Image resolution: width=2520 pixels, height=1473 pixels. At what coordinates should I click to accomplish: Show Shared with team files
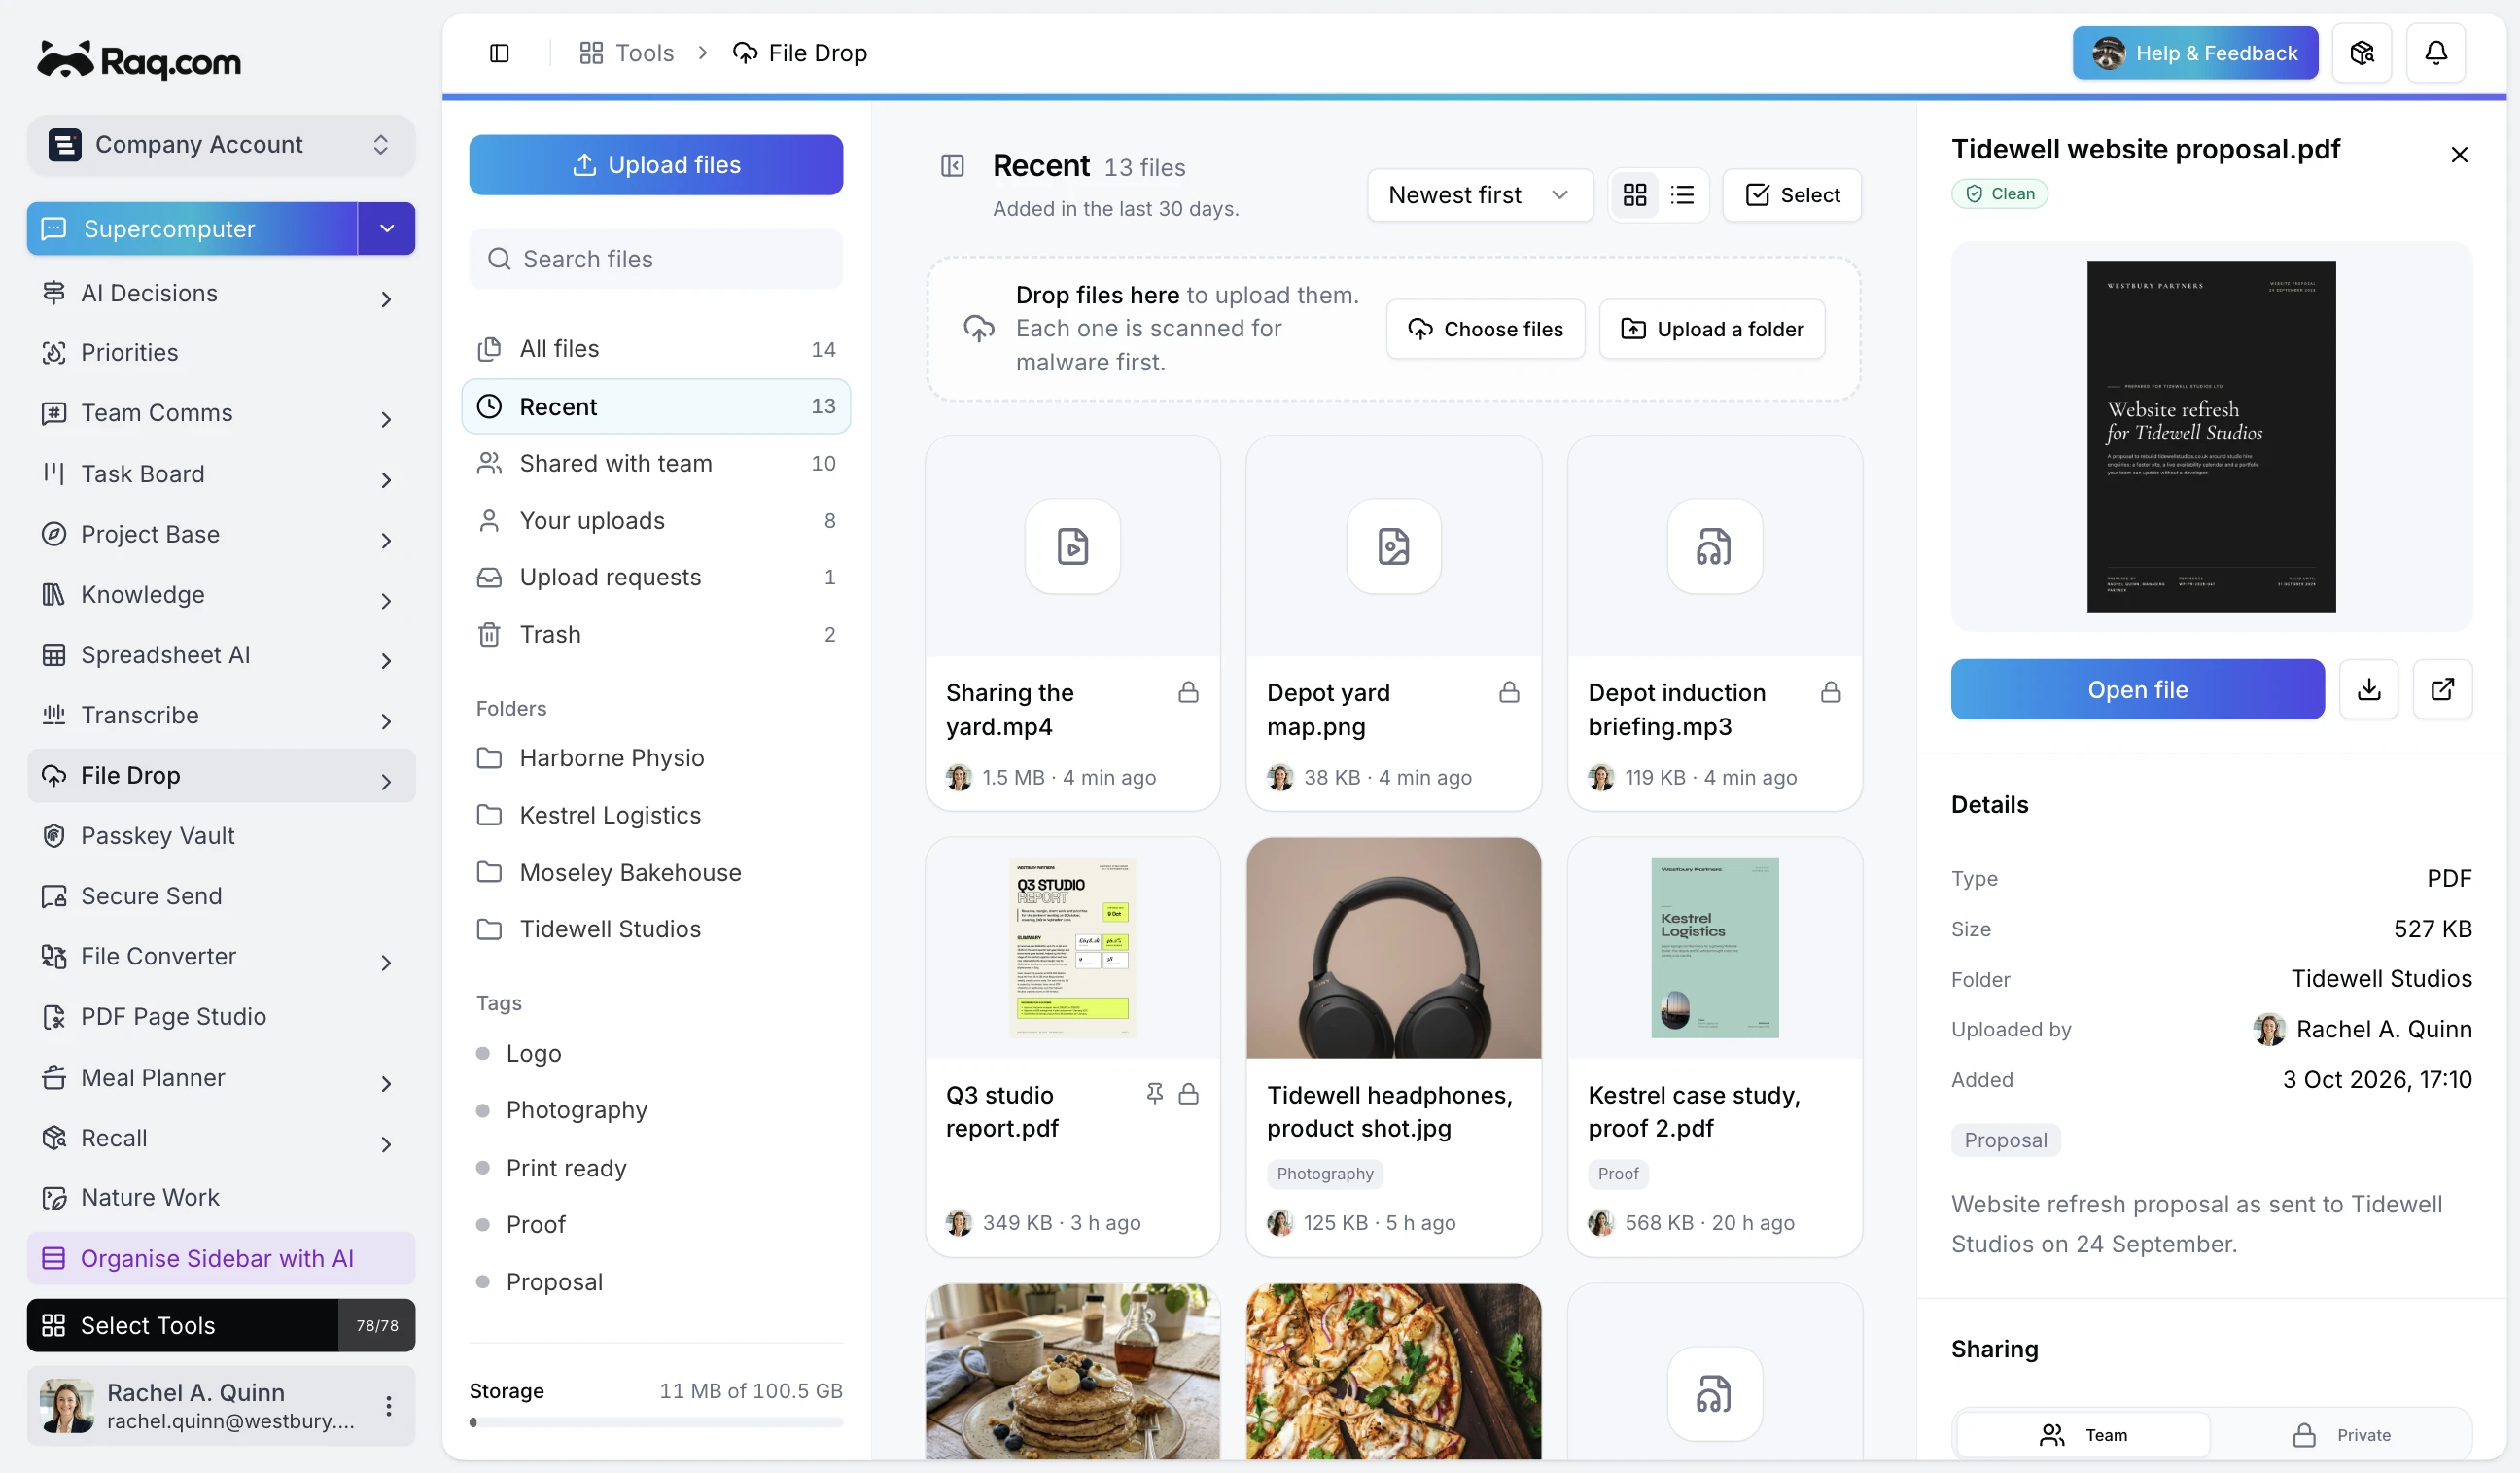(x=656, y=463)
